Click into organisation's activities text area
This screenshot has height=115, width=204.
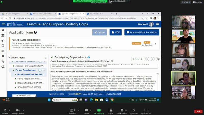click(x=104, y=82)
